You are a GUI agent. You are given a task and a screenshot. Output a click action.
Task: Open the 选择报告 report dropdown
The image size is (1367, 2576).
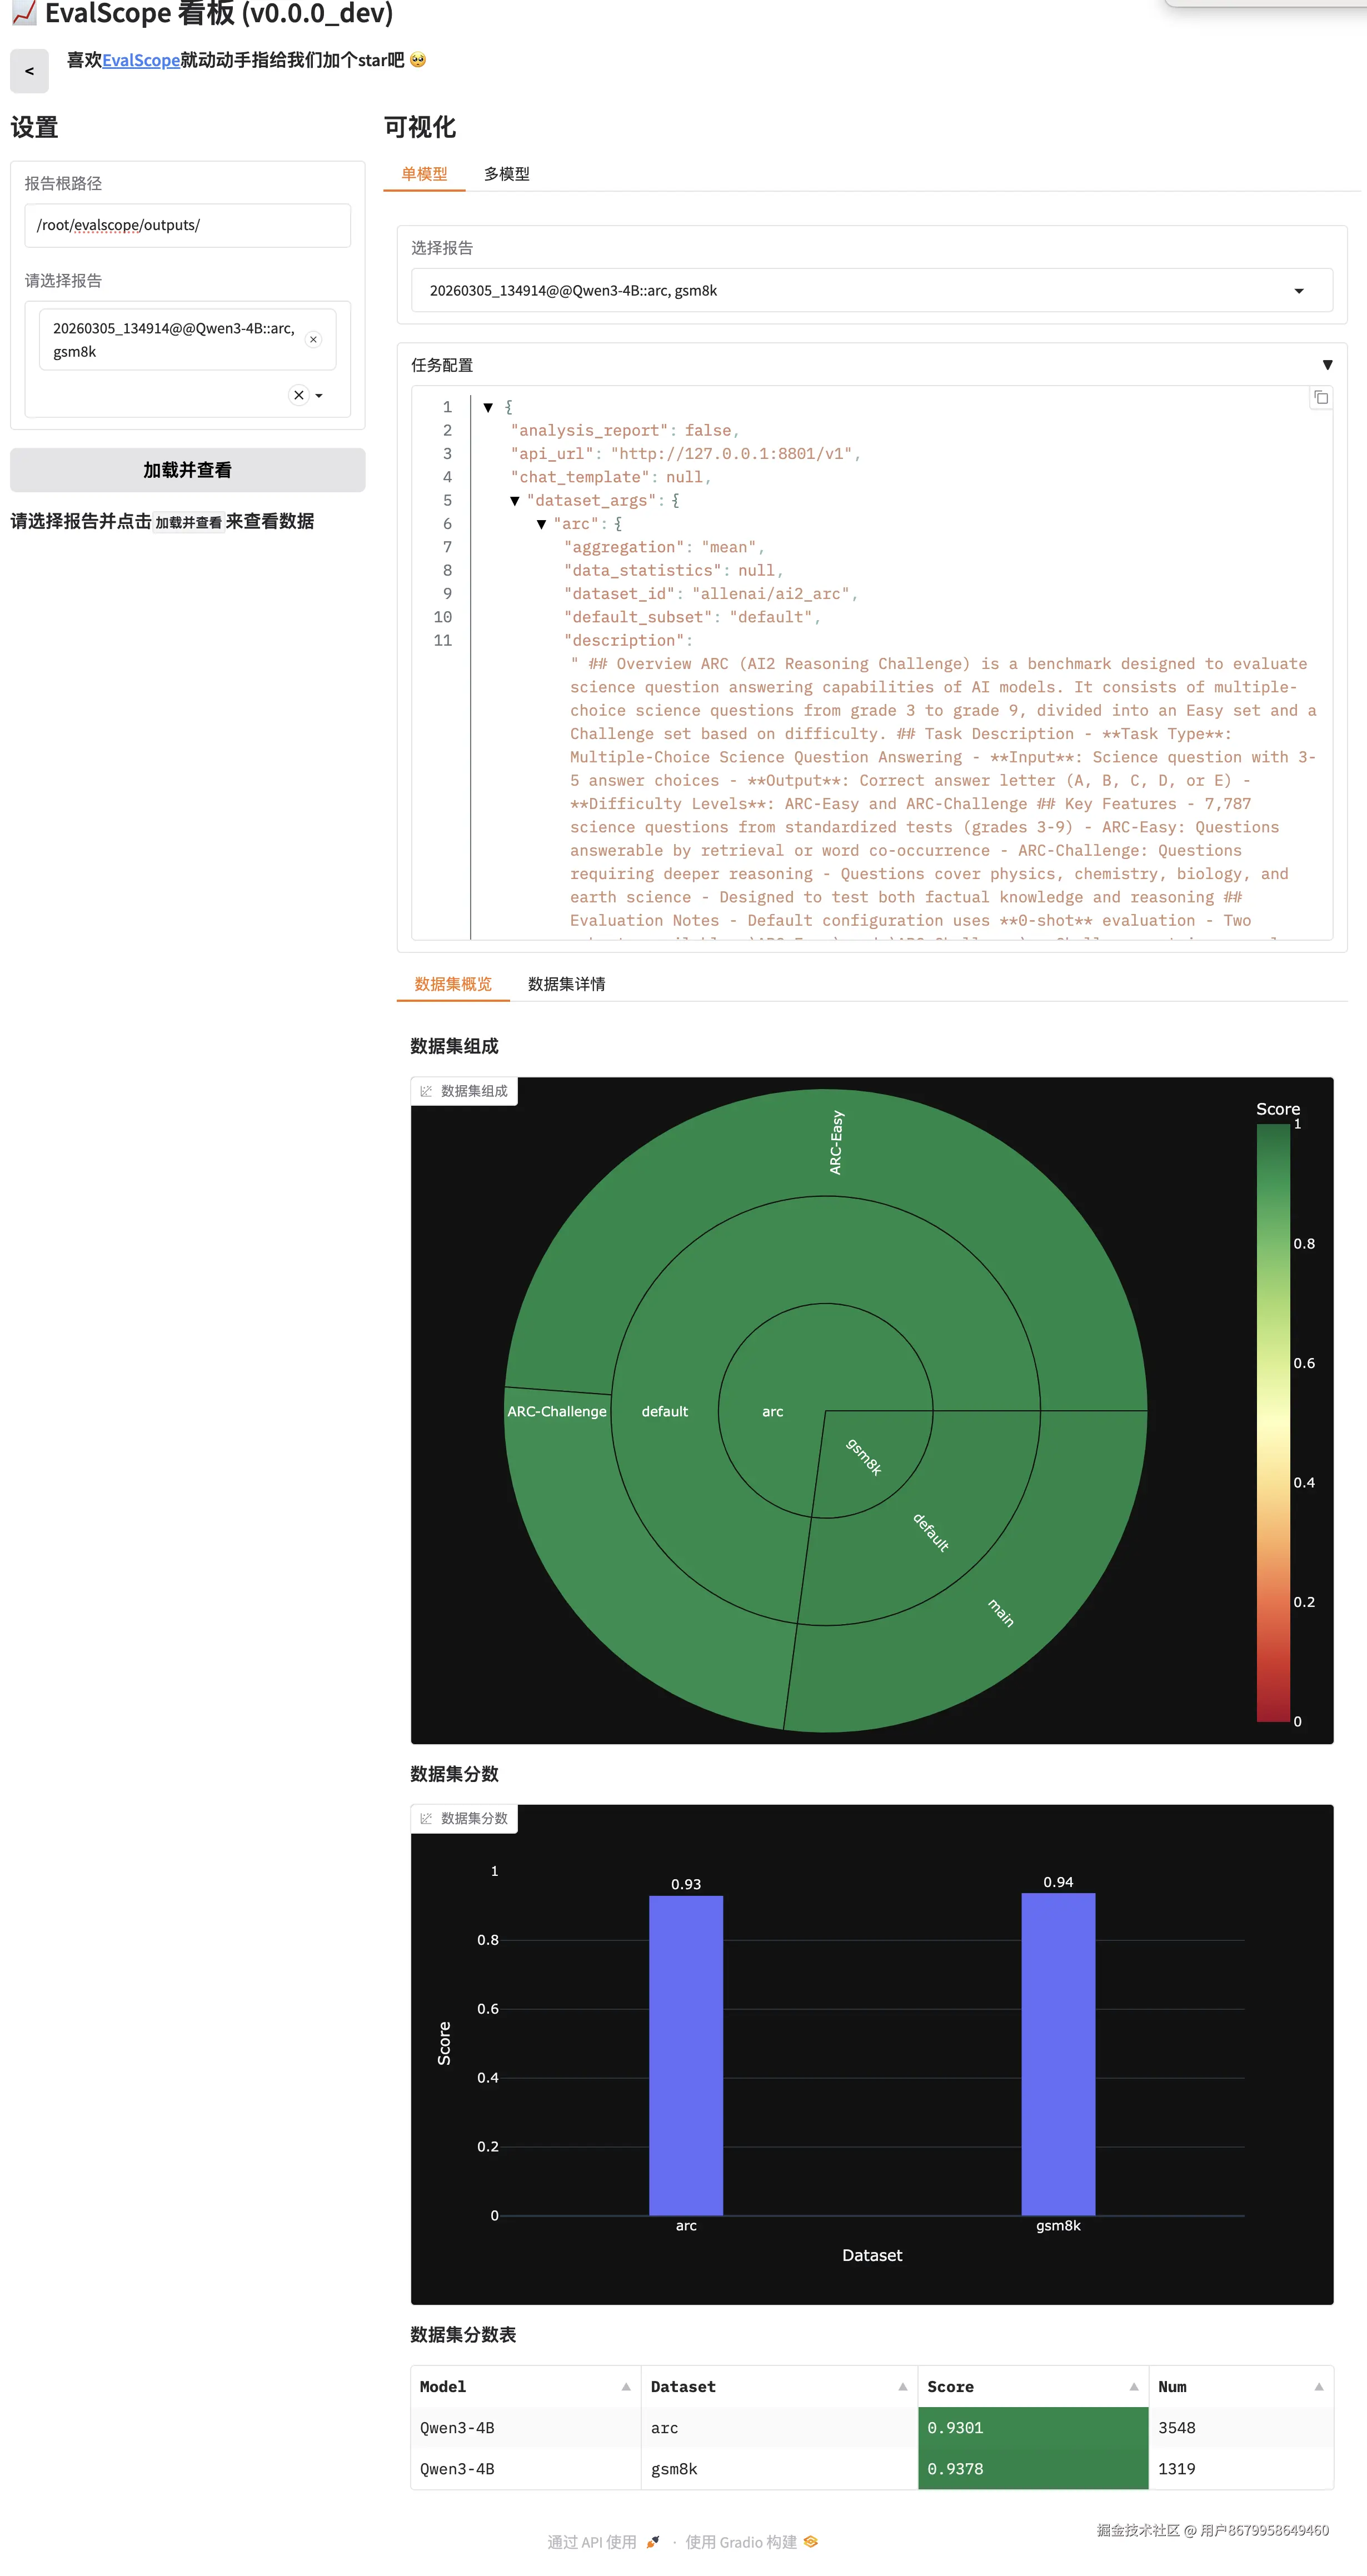(1298, 291)
